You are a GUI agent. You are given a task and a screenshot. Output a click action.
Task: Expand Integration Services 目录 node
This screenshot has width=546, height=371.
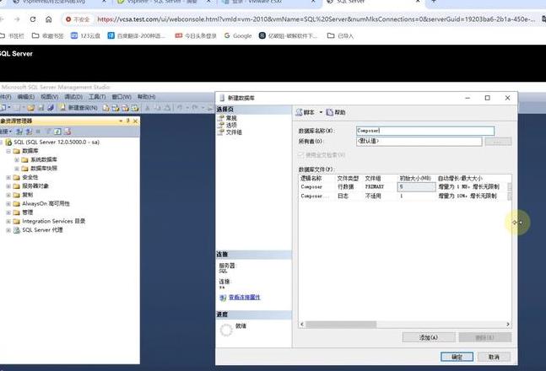click(8, 222)
